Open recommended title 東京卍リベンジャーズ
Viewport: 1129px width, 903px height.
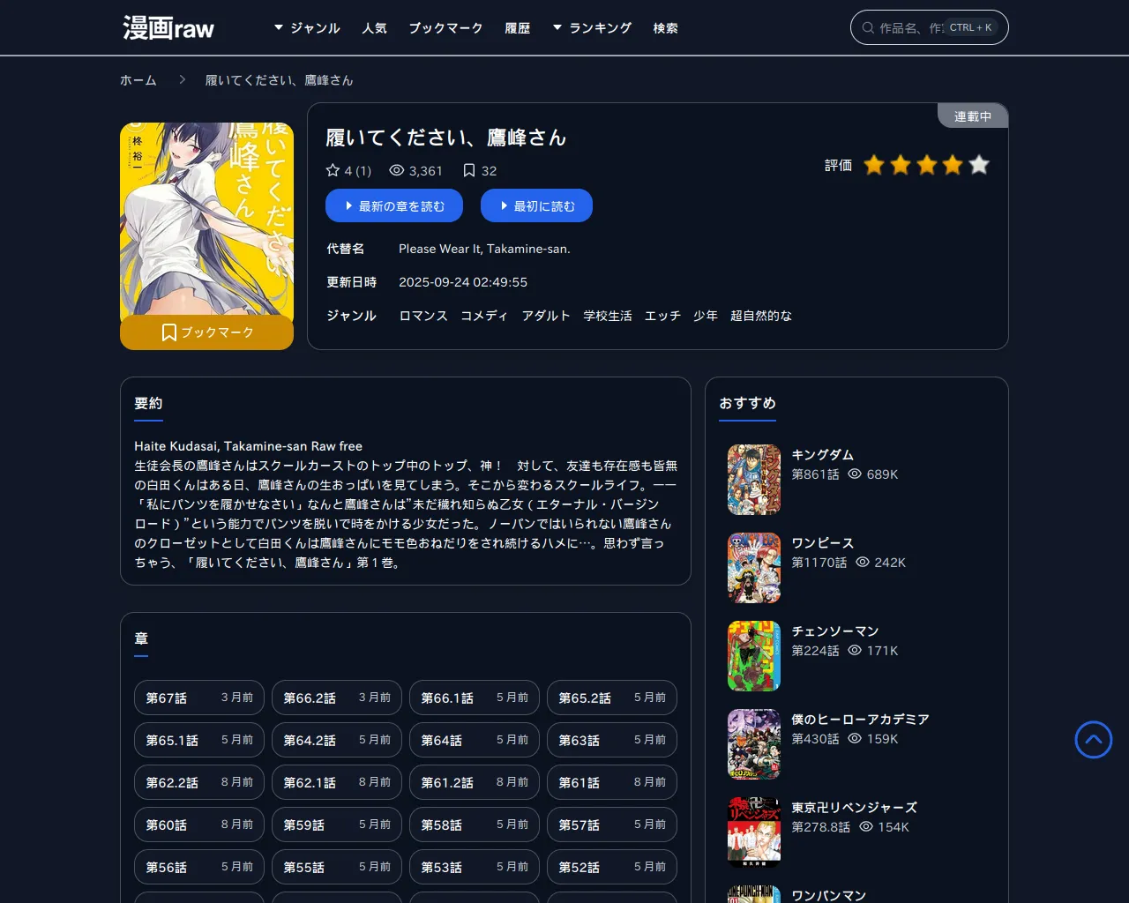coord(854,807)
